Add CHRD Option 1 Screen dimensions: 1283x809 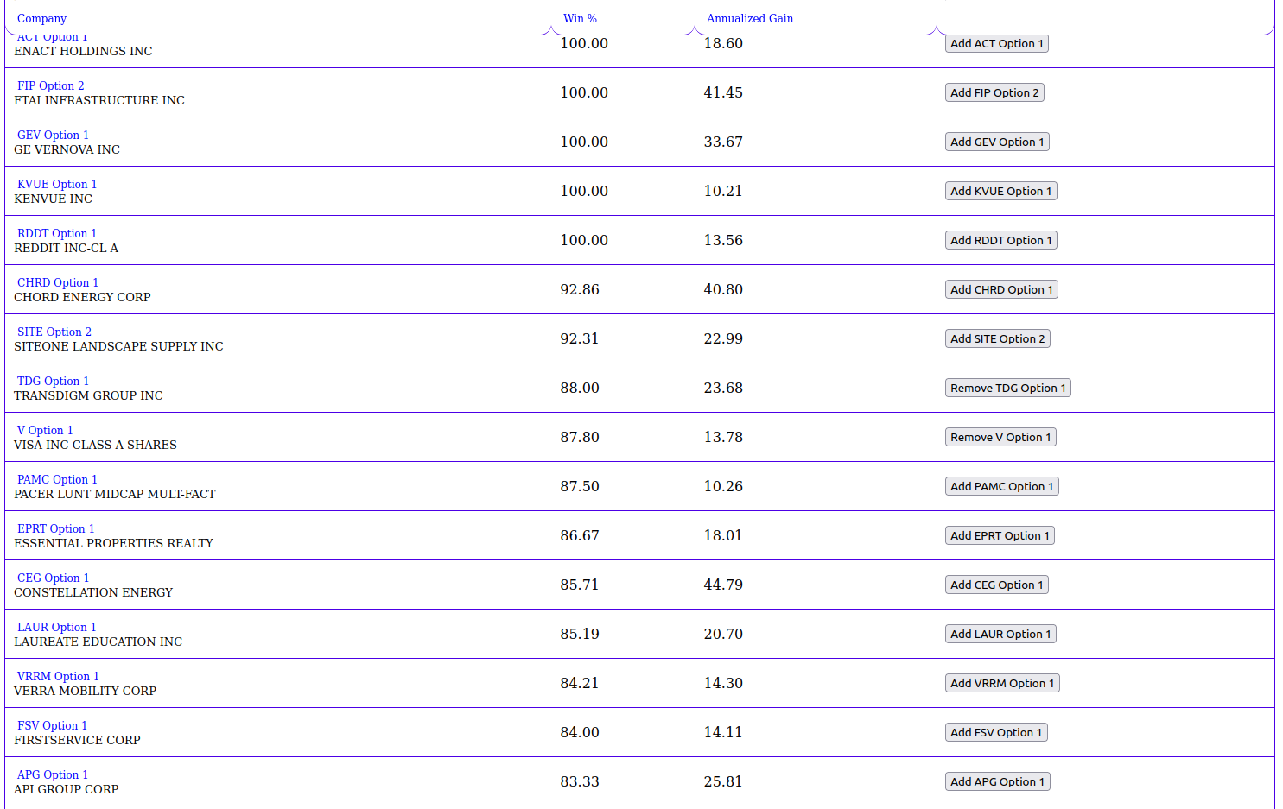(1001, 289)
